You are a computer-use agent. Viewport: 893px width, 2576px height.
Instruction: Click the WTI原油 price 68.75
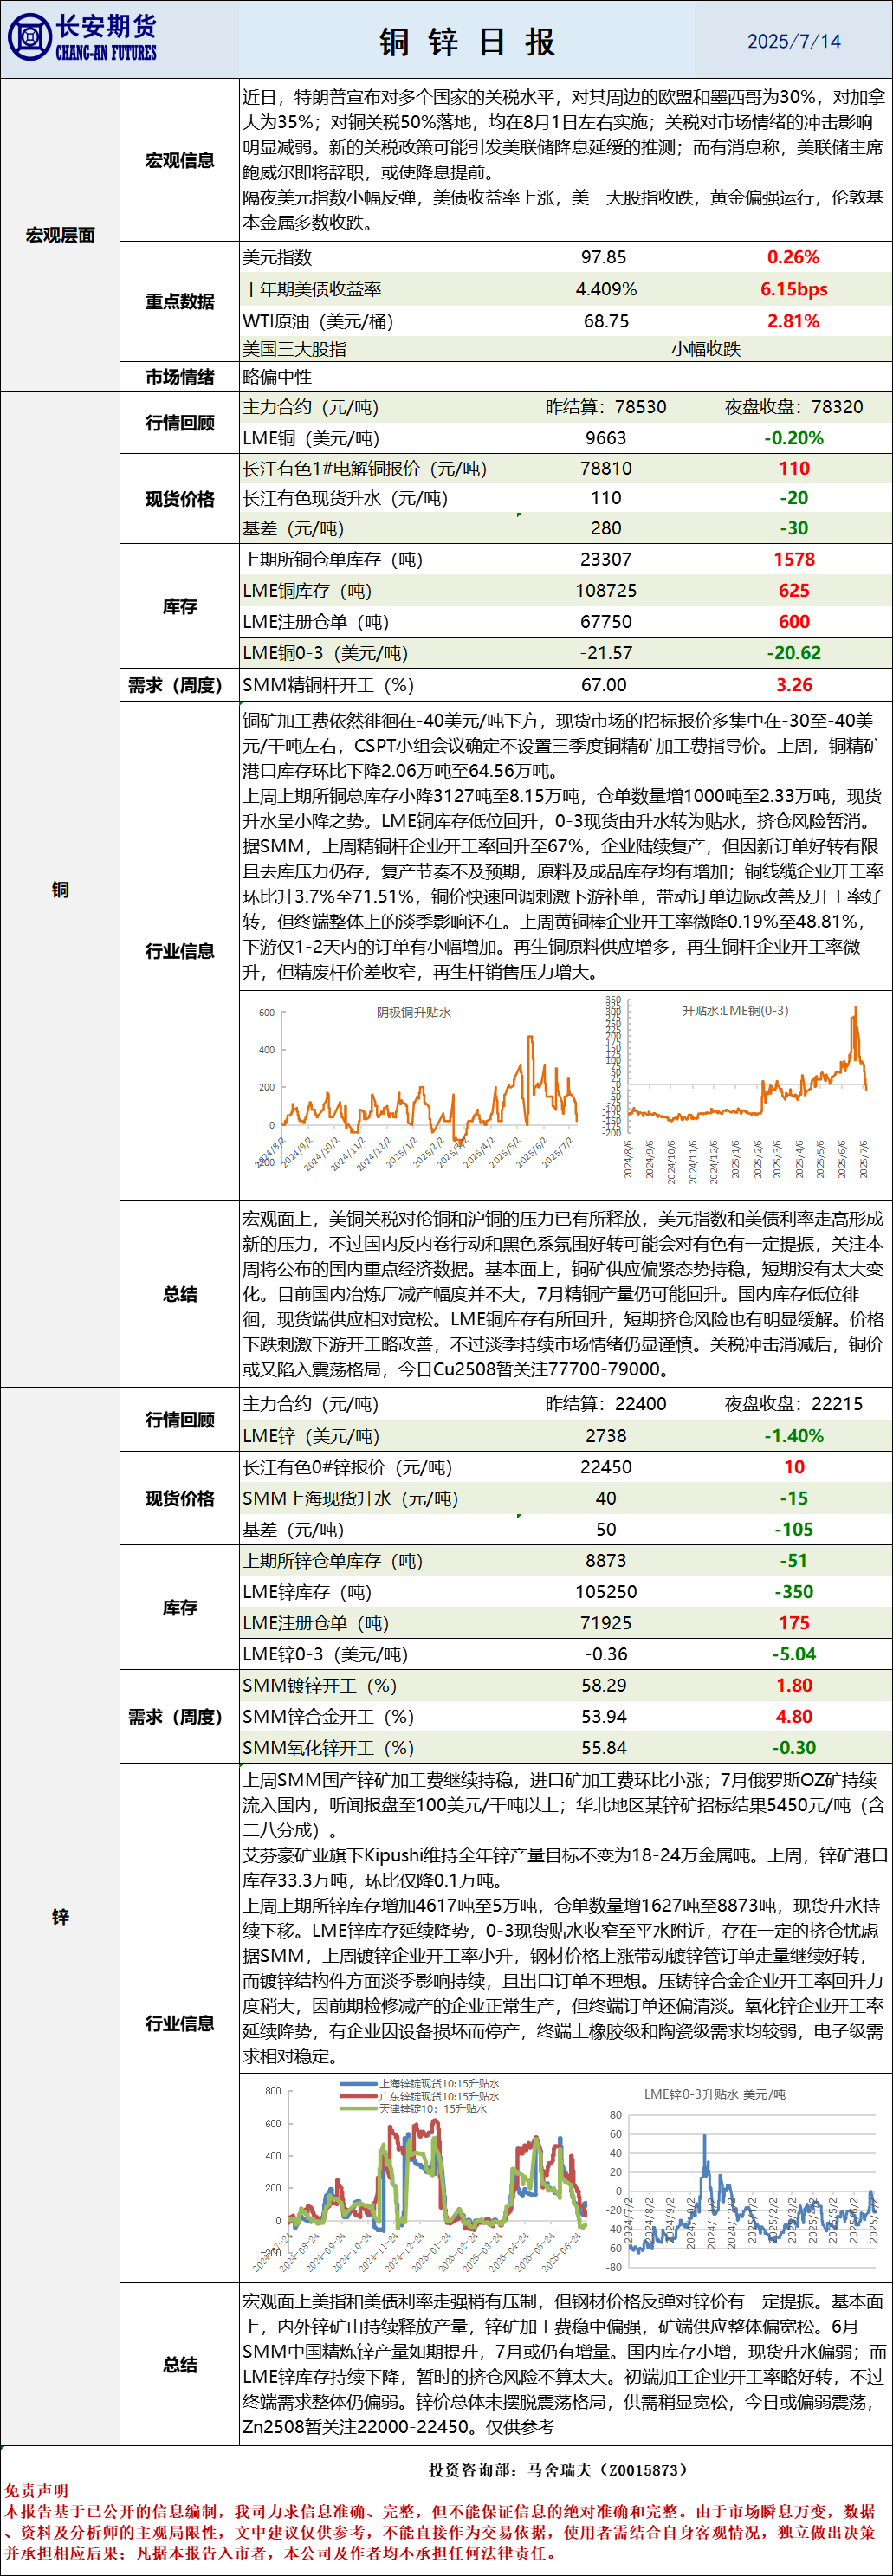pos(606,321)
